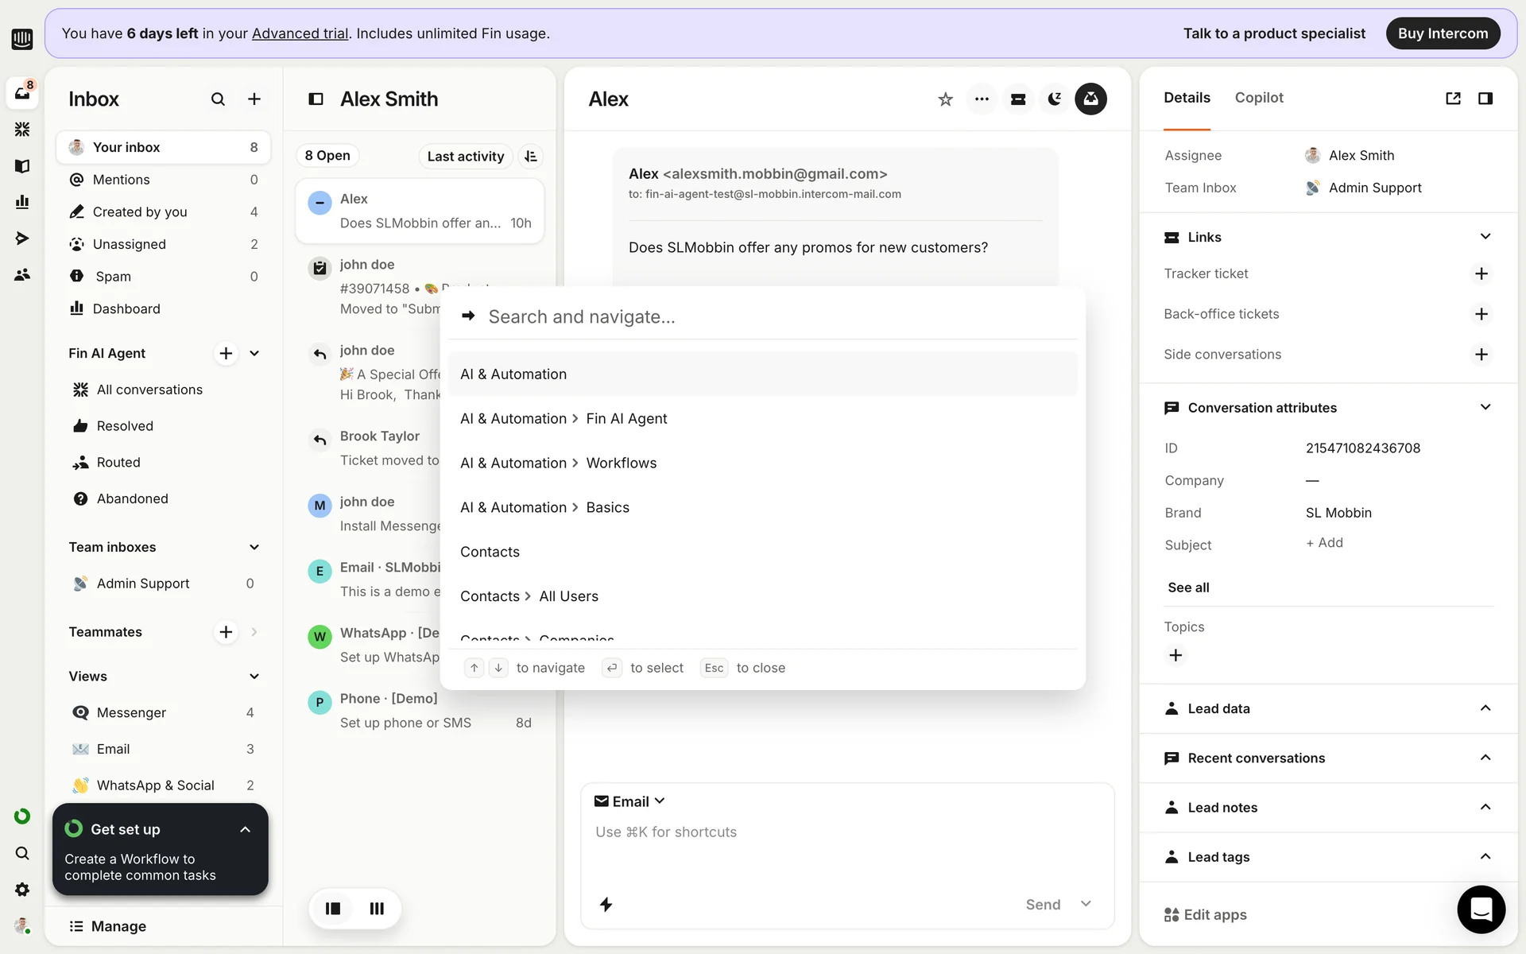This screenshot has height=954, width=1526.
Task: Add a Tracker ticket link
Action: click(1481, 273)
